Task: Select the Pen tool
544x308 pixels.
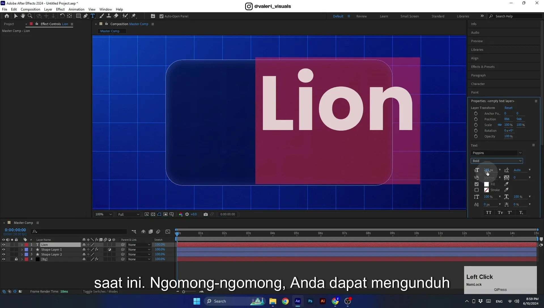Action: pos(86,16)
